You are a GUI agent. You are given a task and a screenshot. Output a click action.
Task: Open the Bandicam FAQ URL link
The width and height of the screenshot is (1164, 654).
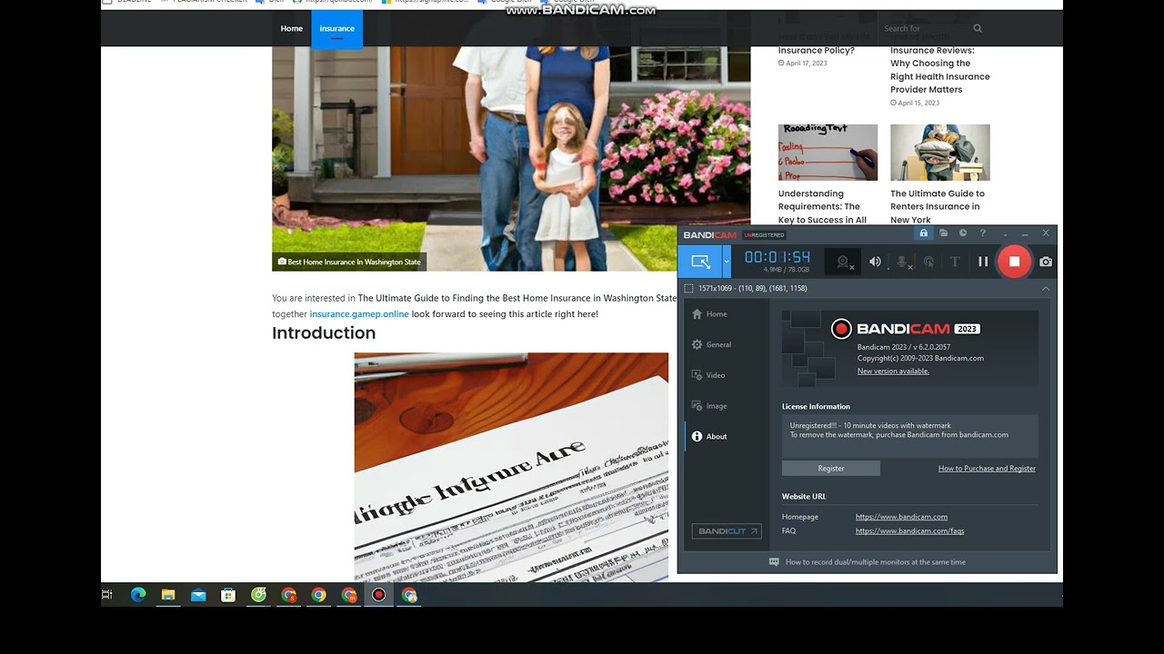[x=909, y=531]
